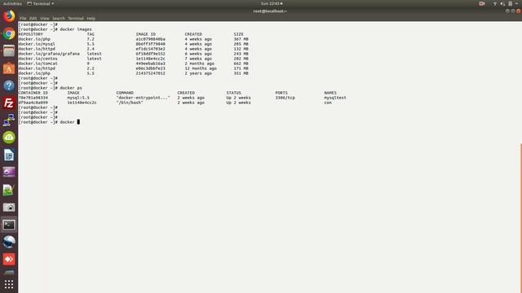Click the cursor after the last 'docker' prompt
This screenshot has width=522, height=293.
pos(78,122)
